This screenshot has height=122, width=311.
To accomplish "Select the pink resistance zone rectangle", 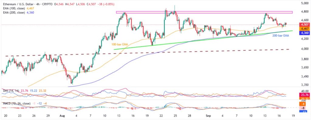I will 204,12.
